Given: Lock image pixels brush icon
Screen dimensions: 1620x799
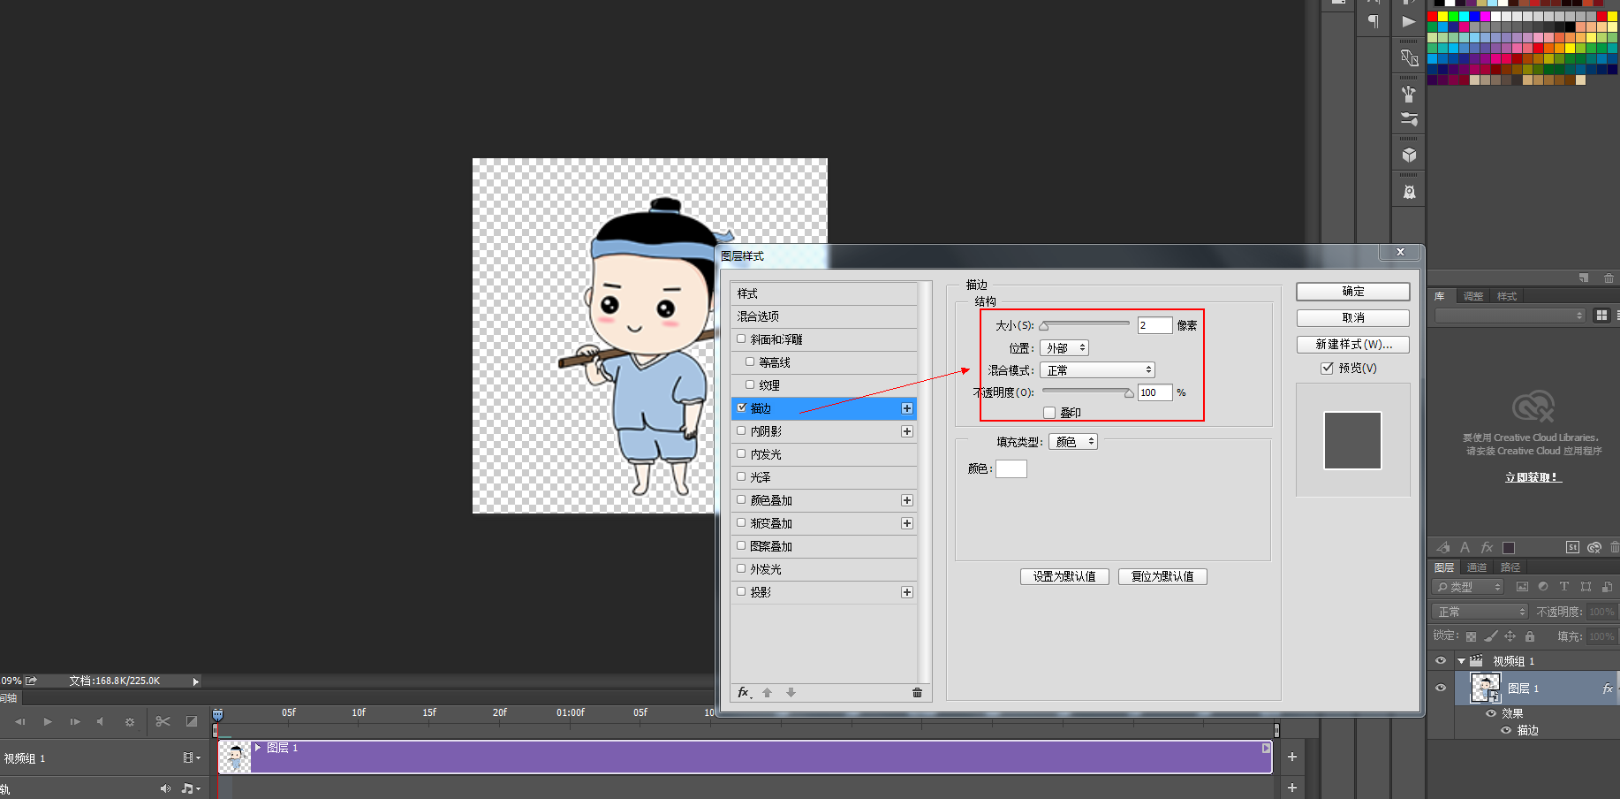Looking at the screenshot, I should pos(1491,636).
